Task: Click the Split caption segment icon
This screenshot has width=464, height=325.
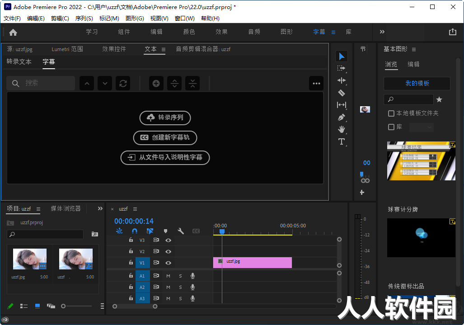Action: [x=174, y=84]
